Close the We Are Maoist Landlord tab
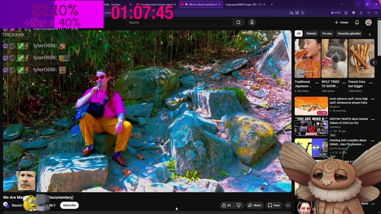 [220, 4]
